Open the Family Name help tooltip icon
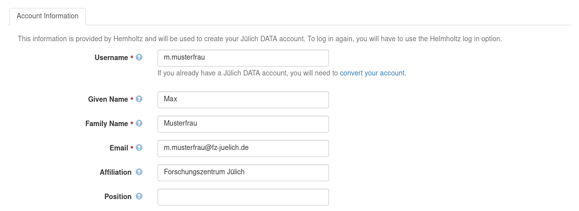Viewport: 579px width, 211px height. [139, 124]
